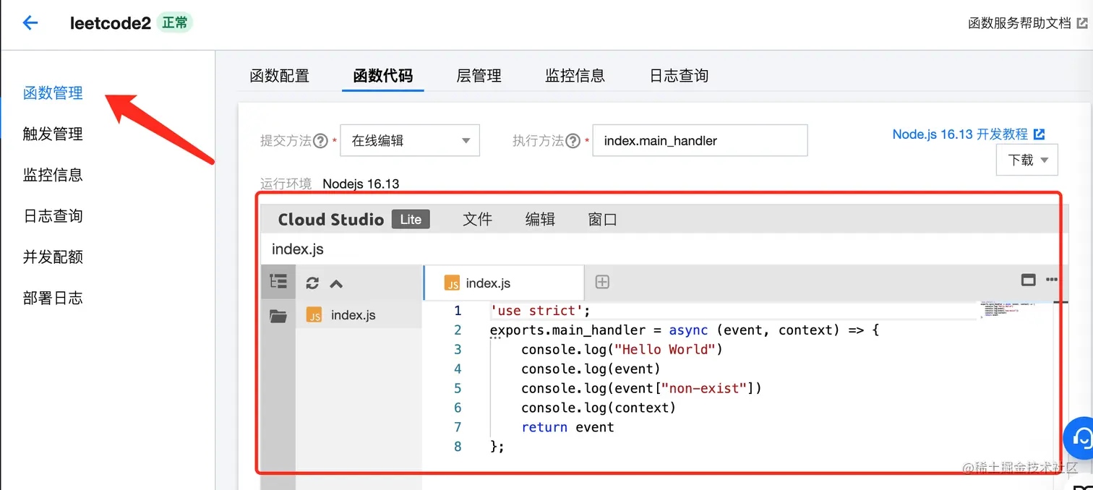This screenshot has height=490, width=1093.
Task: Open the 函数服务帮助文档 link
Action: 1019,23
